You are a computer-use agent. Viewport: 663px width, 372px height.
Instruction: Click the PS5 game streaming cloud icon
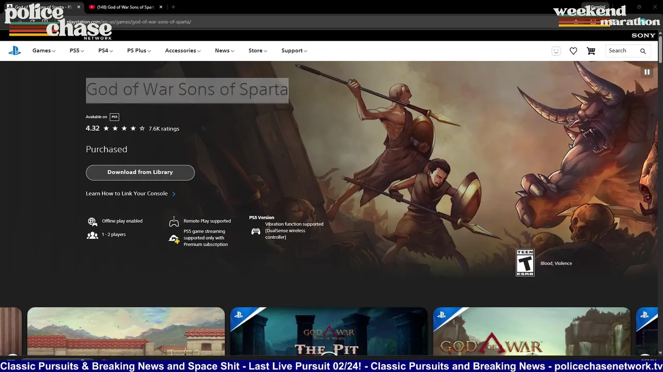click(174, 238)
